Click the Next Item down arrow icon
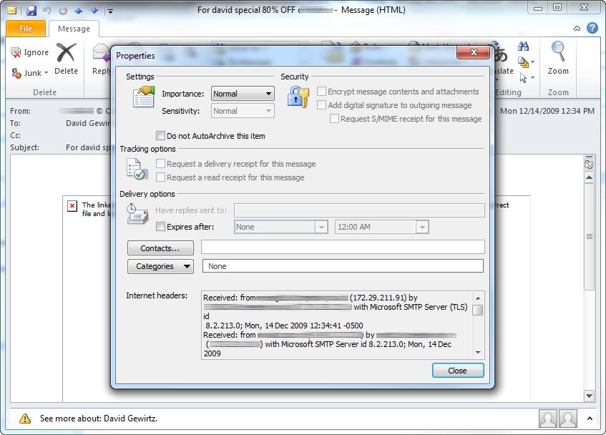This screenshot has height=435, width=606. pos(94,11)
